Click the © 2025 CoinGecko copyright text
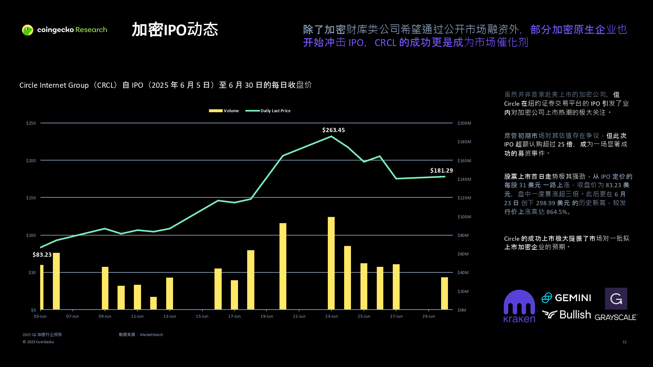 coord(38,342)
